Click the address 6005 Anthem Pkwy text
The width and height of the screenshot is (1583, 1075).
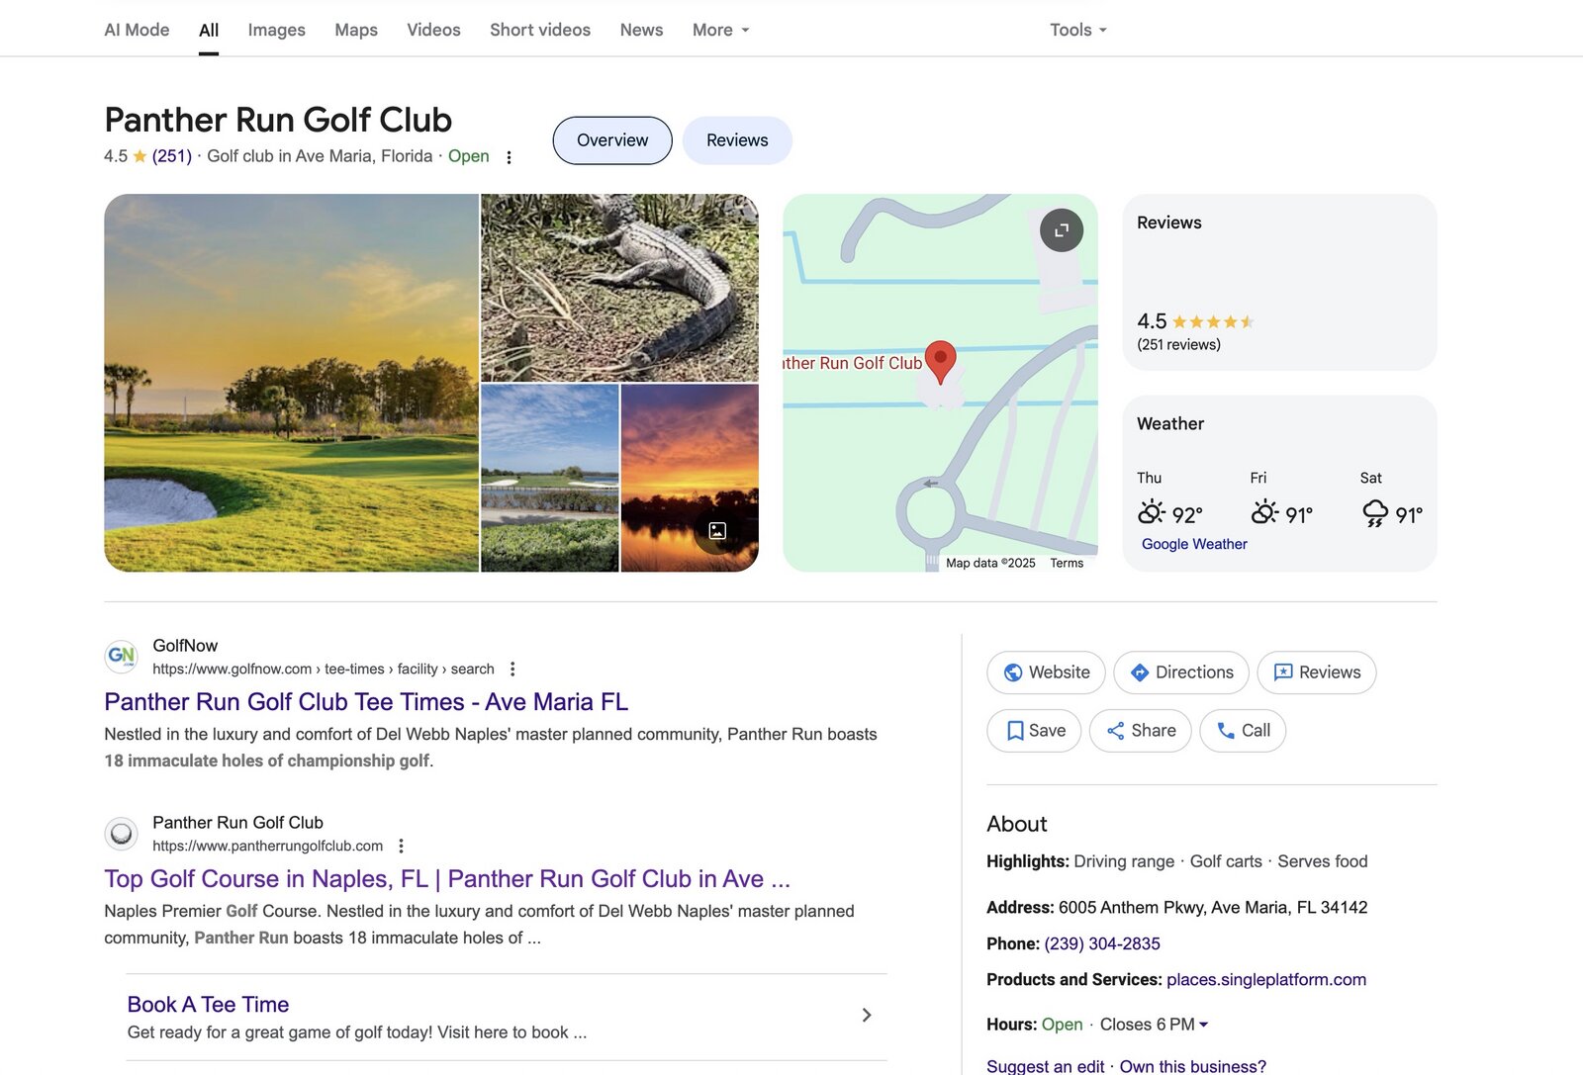pos(1213,908)
